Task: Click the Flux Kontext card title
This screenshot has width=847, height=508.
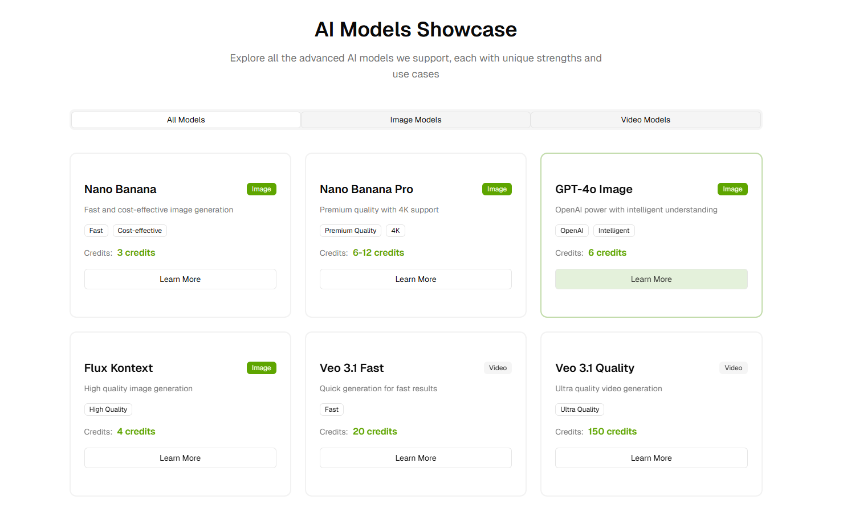Action: pyautogui.click(x=119, y=368)
